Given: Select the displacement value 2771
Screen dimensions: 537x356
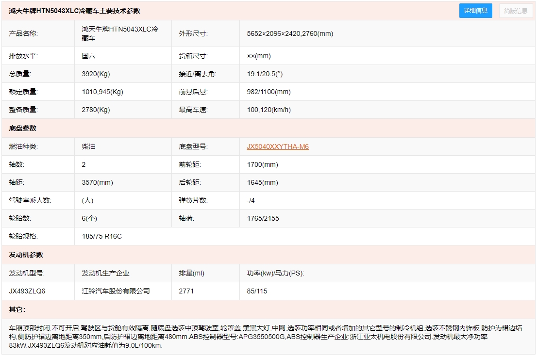Looking at the screenshot, I should click(x=186, y=291).
